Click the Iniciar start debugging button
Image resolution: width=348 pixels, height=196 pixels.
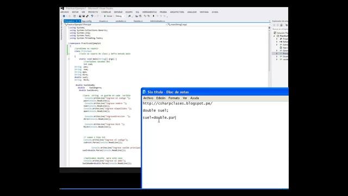point(108,16)
